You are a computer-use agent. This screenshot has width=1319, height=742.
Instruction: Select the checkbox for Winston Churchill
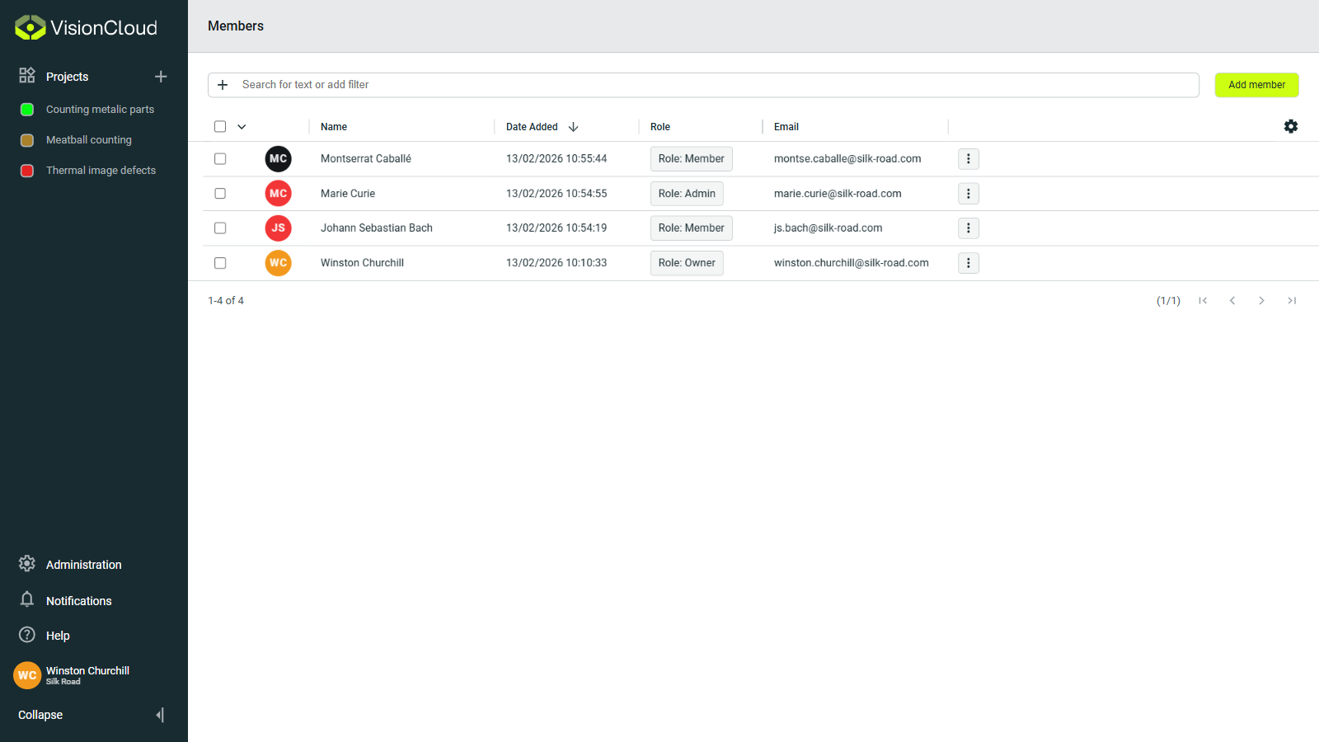[x=219, y=263]
